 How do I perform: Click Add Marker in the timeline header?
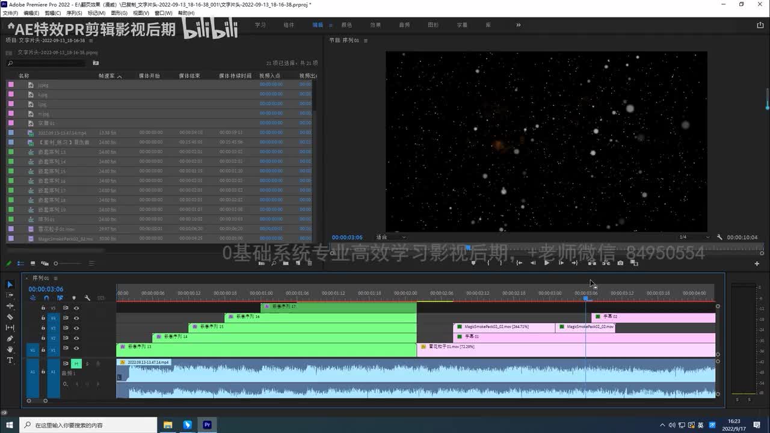[74, 298]
